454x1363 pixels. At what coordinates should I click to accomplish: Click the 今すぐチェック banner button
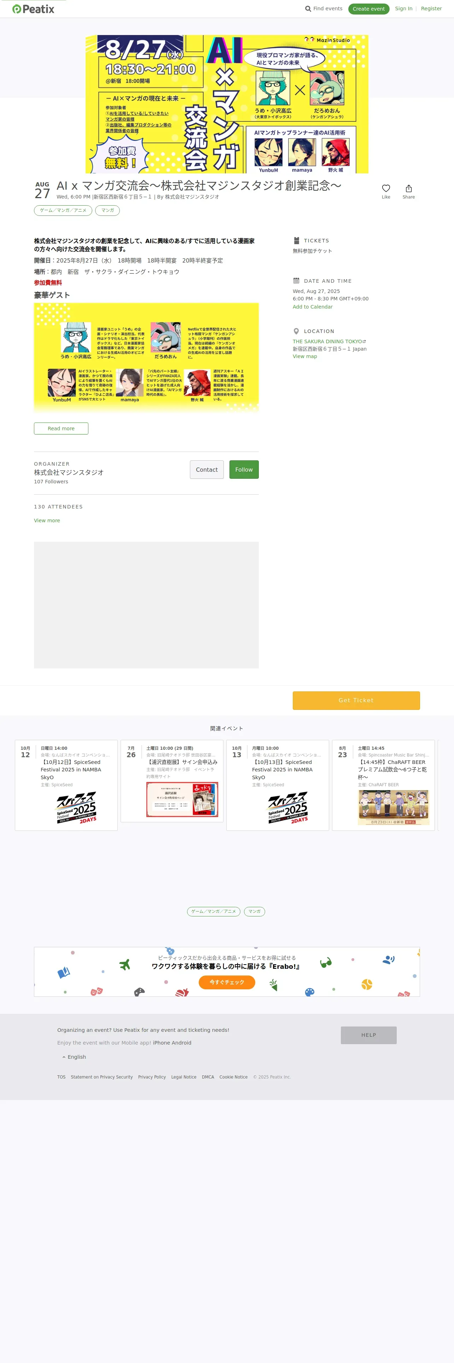[227, 983]
